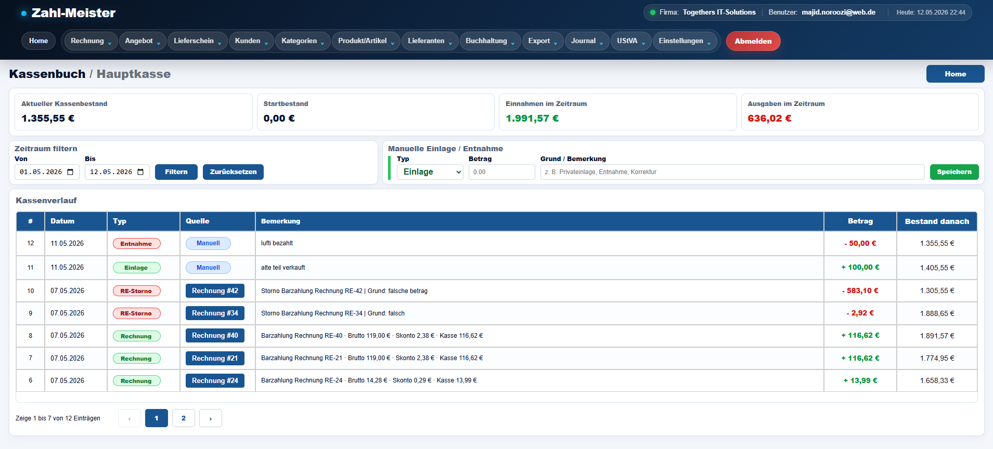
Task: Expand the Buchhaltung menu
Action: (490, 41)
